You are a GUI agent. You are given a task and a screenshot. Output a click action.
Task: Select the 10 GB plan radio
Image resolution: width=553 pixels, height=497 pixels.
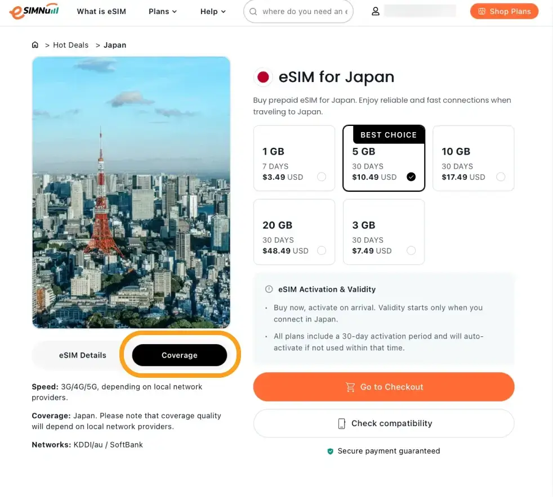click(x=501, y=177)
